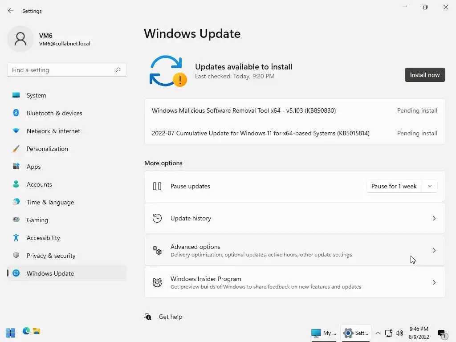The image size is (456, 342).
Task: Open Accessibility label in sidebar
Action: tap(43, 238)
